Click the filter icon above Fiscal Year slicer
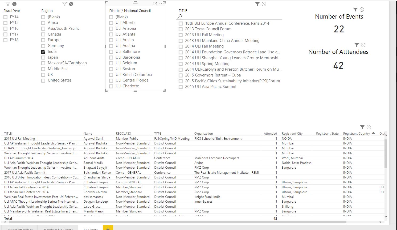Image resolution: width=397 pixels, height=230 pixels. coord(8,4)
